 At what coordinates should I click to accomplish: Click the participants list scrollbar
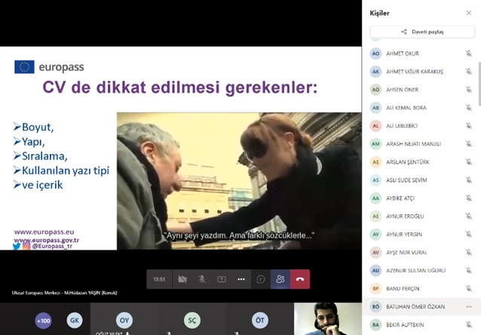(x=479, y=84)
